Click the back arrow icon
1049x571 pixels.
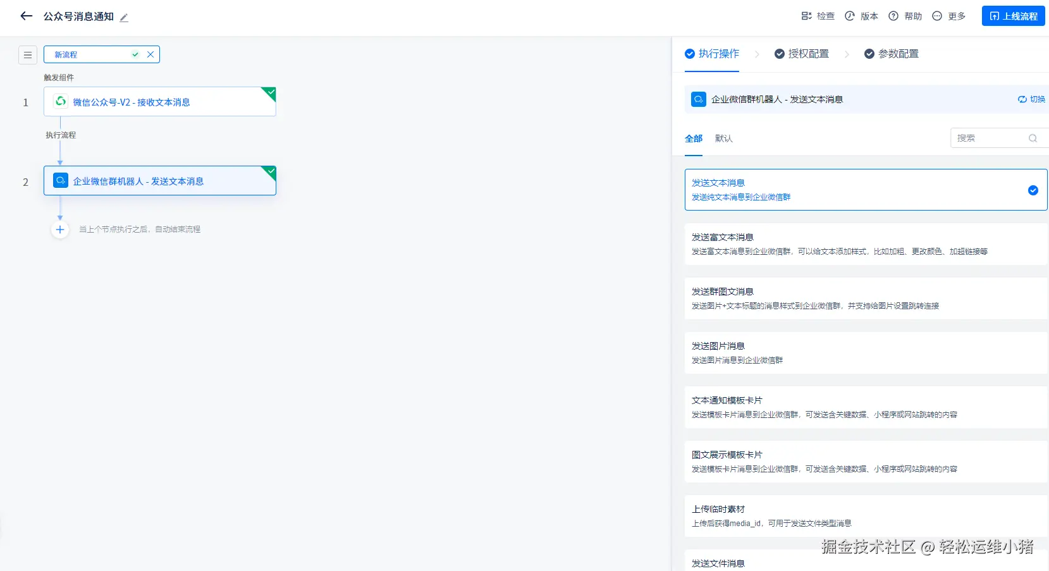coord(26,16)
